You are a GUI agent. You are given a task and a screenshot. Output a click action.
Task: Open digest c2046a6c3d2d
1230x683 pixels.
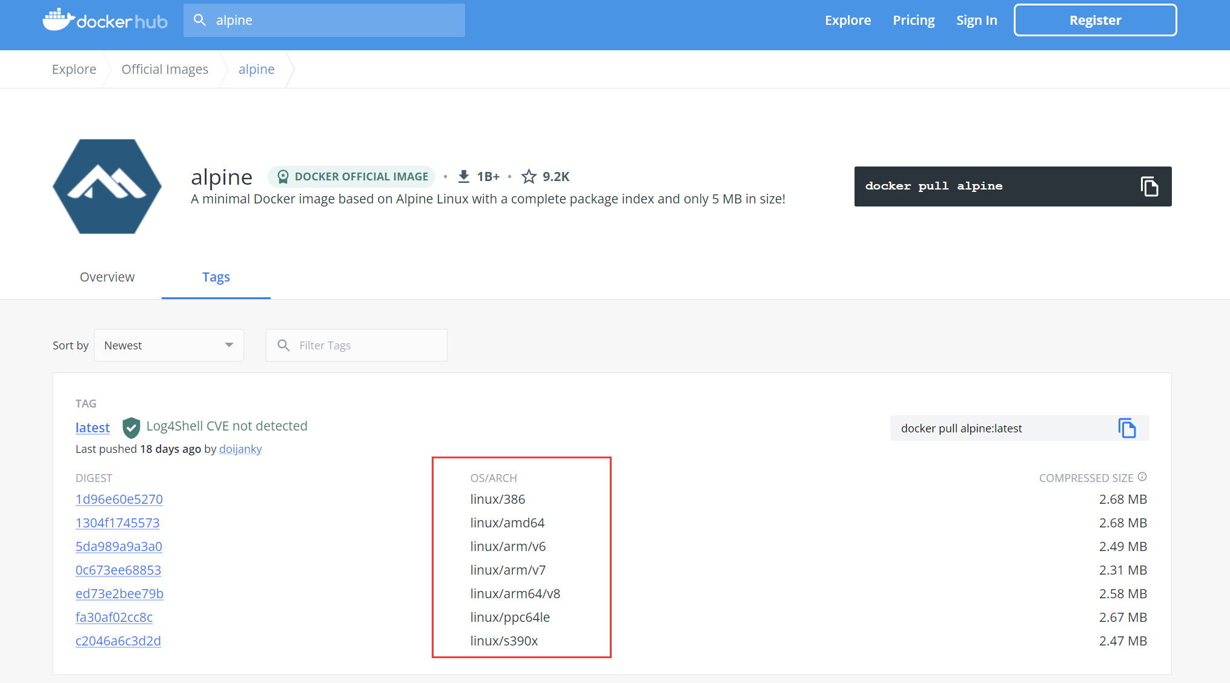118,641
